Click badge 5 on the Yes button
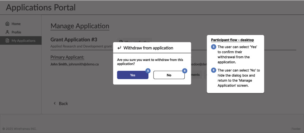 click(148, 71)
